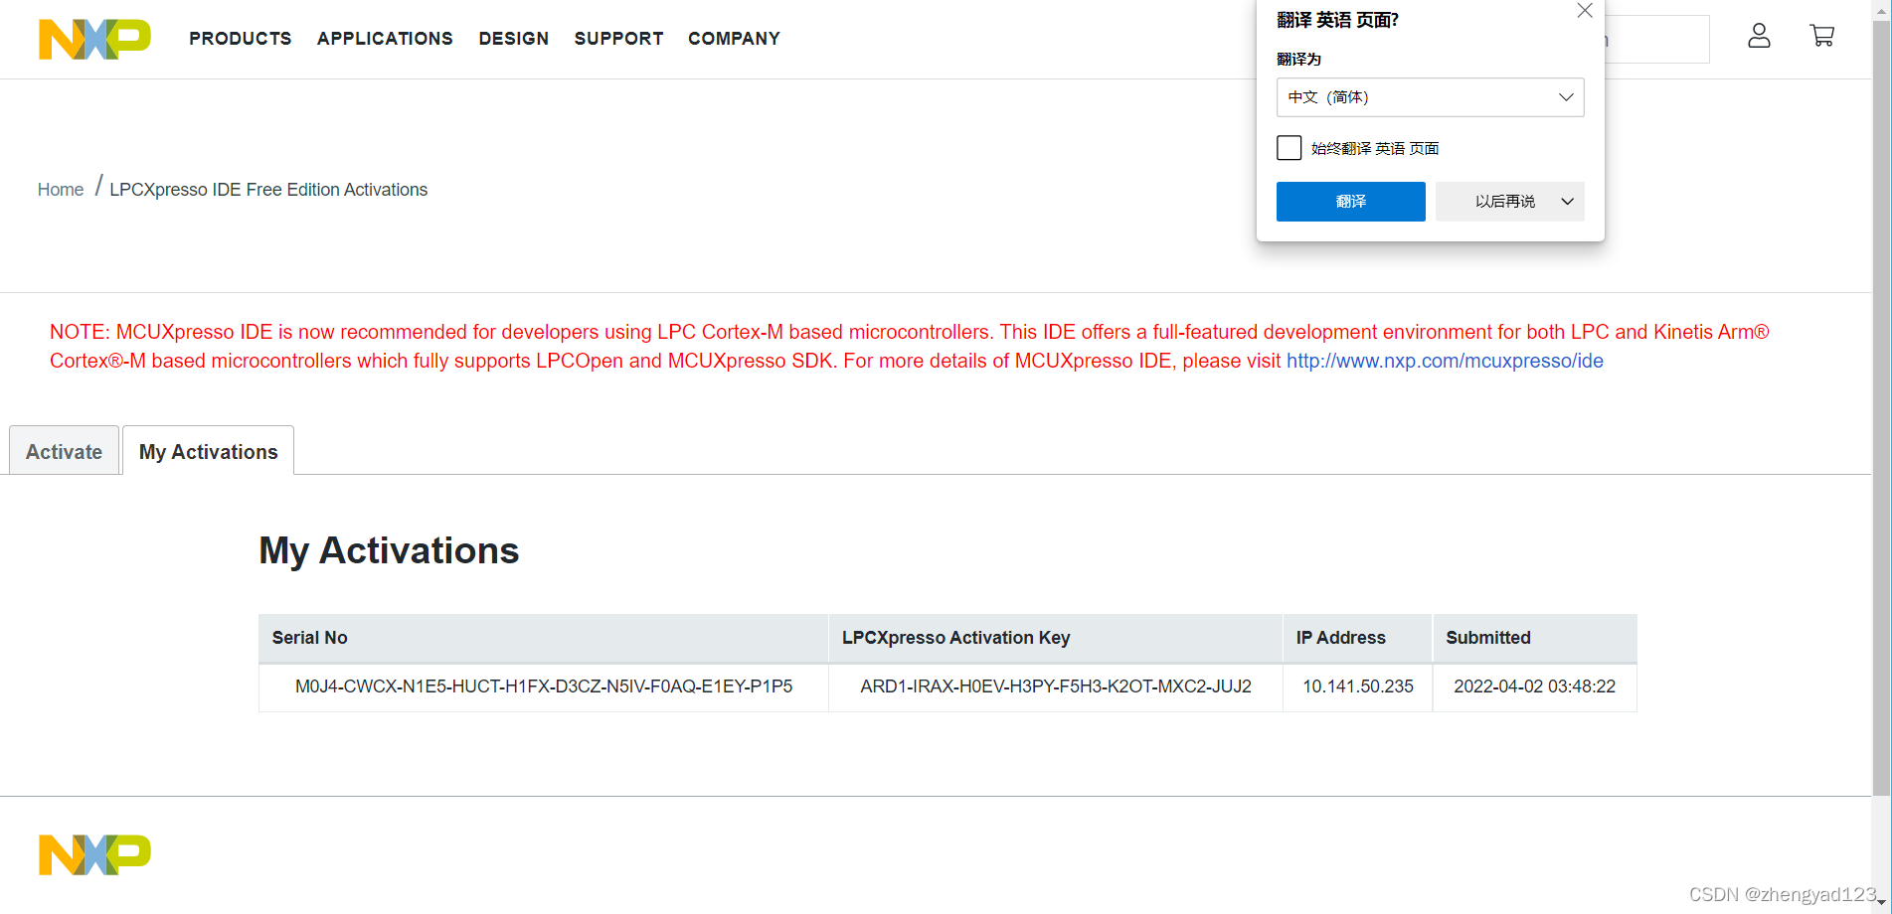Enable always translate English pages checkbox
Viewport: 1892px width, 914px height.
tap(1290, 148)
